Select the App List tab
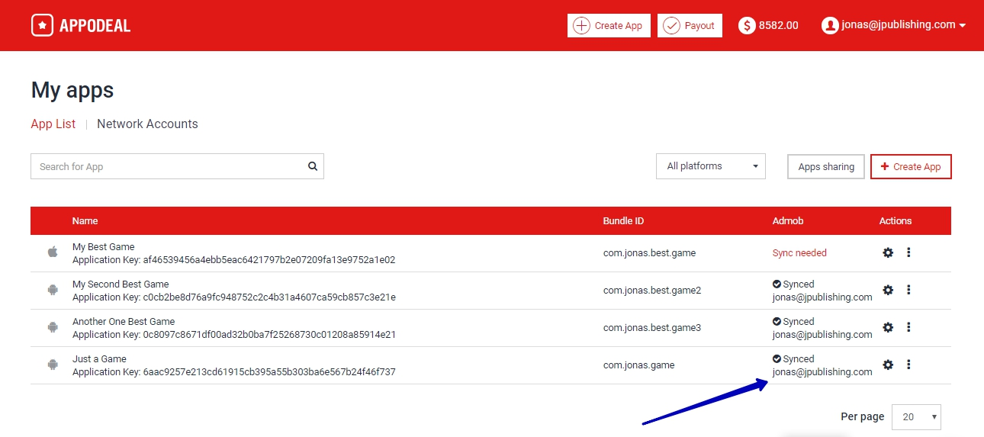This screenshot has width=984, height=437. coord(53,124)
